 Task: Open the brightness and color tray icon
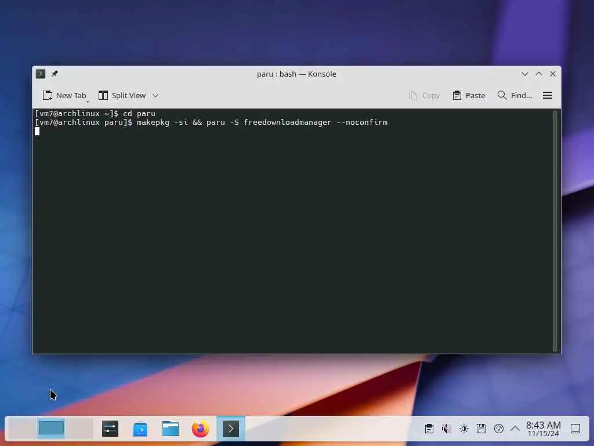(464, 429)
